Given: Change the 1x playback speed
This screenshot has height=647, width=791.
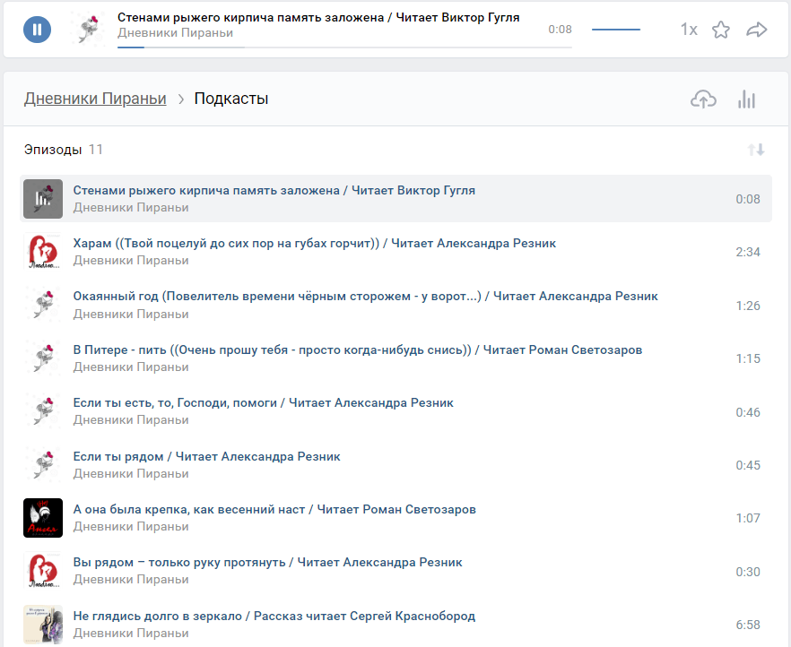Looking at the screenshot, I should pyautogui.click(x=688, y=30).
